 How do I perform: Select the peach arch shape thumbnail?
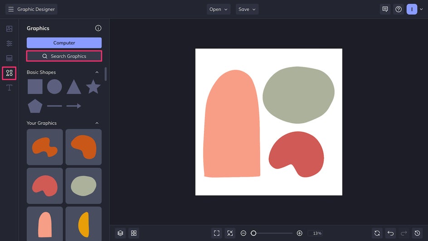pos(45,224)
